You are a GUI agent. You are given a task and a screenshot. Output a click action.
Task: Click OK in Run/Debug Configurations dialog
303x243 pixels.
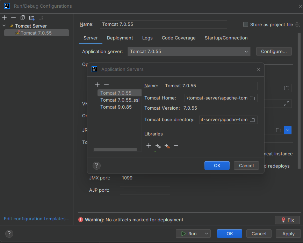(x=230, y=234)
